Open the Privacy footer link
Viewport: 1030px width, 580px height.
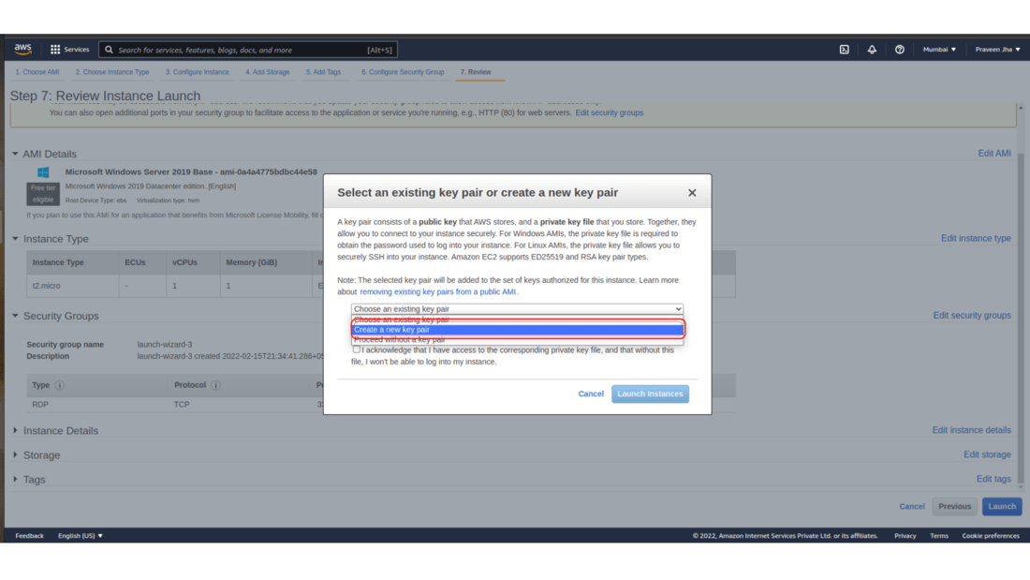905,536
